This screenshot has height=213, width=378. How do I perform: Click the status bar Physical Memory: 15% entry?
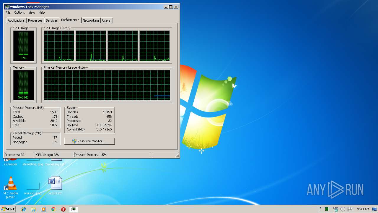(113, 155)
